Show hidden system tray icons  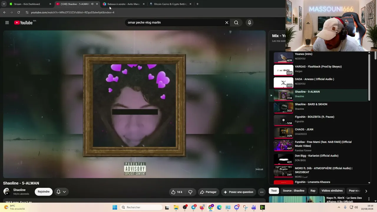pos(339,207)
